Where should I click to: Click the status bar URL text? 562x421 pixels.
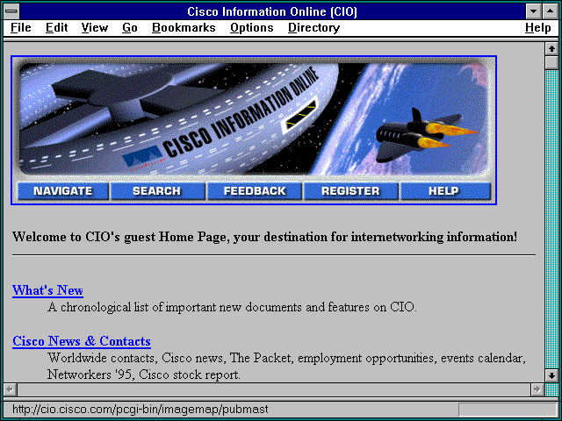140,410
